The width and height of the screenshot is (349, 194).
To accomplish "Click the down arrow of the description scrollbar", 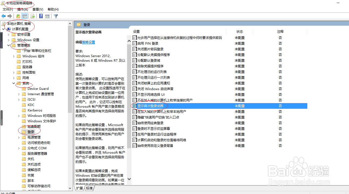I will point(129,179).
